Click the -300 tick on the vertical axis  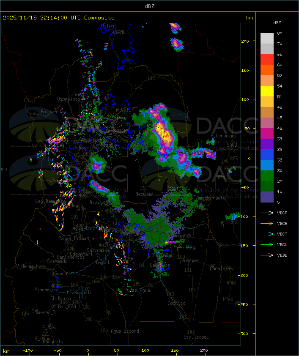pos(244,334)
